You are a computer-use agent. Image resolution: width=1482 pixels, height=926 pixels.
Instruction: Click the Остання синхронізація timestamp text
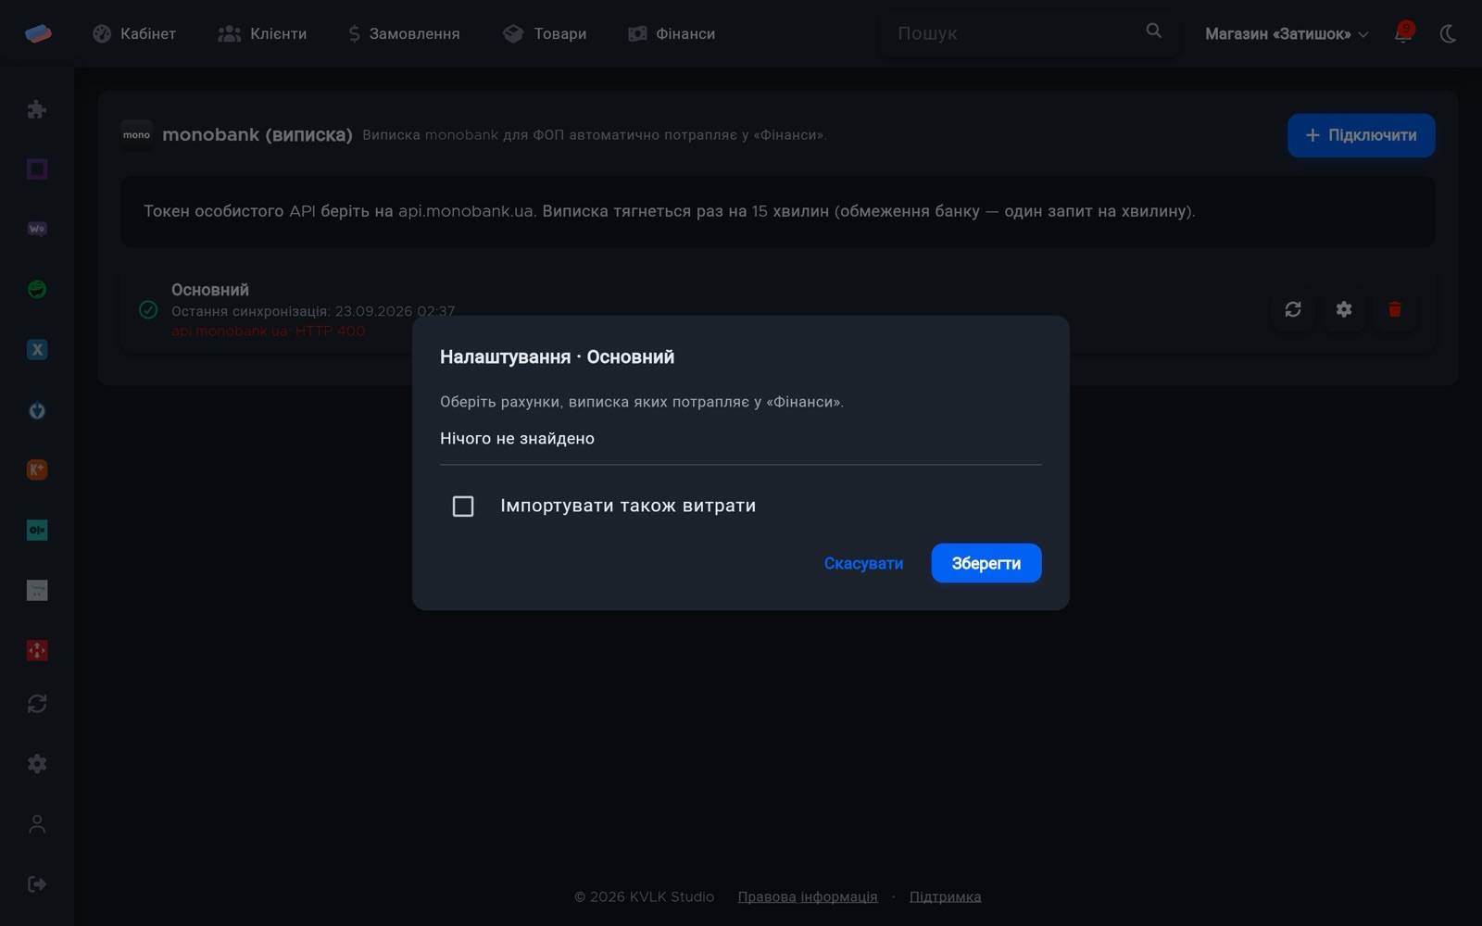tap(313, 311)
